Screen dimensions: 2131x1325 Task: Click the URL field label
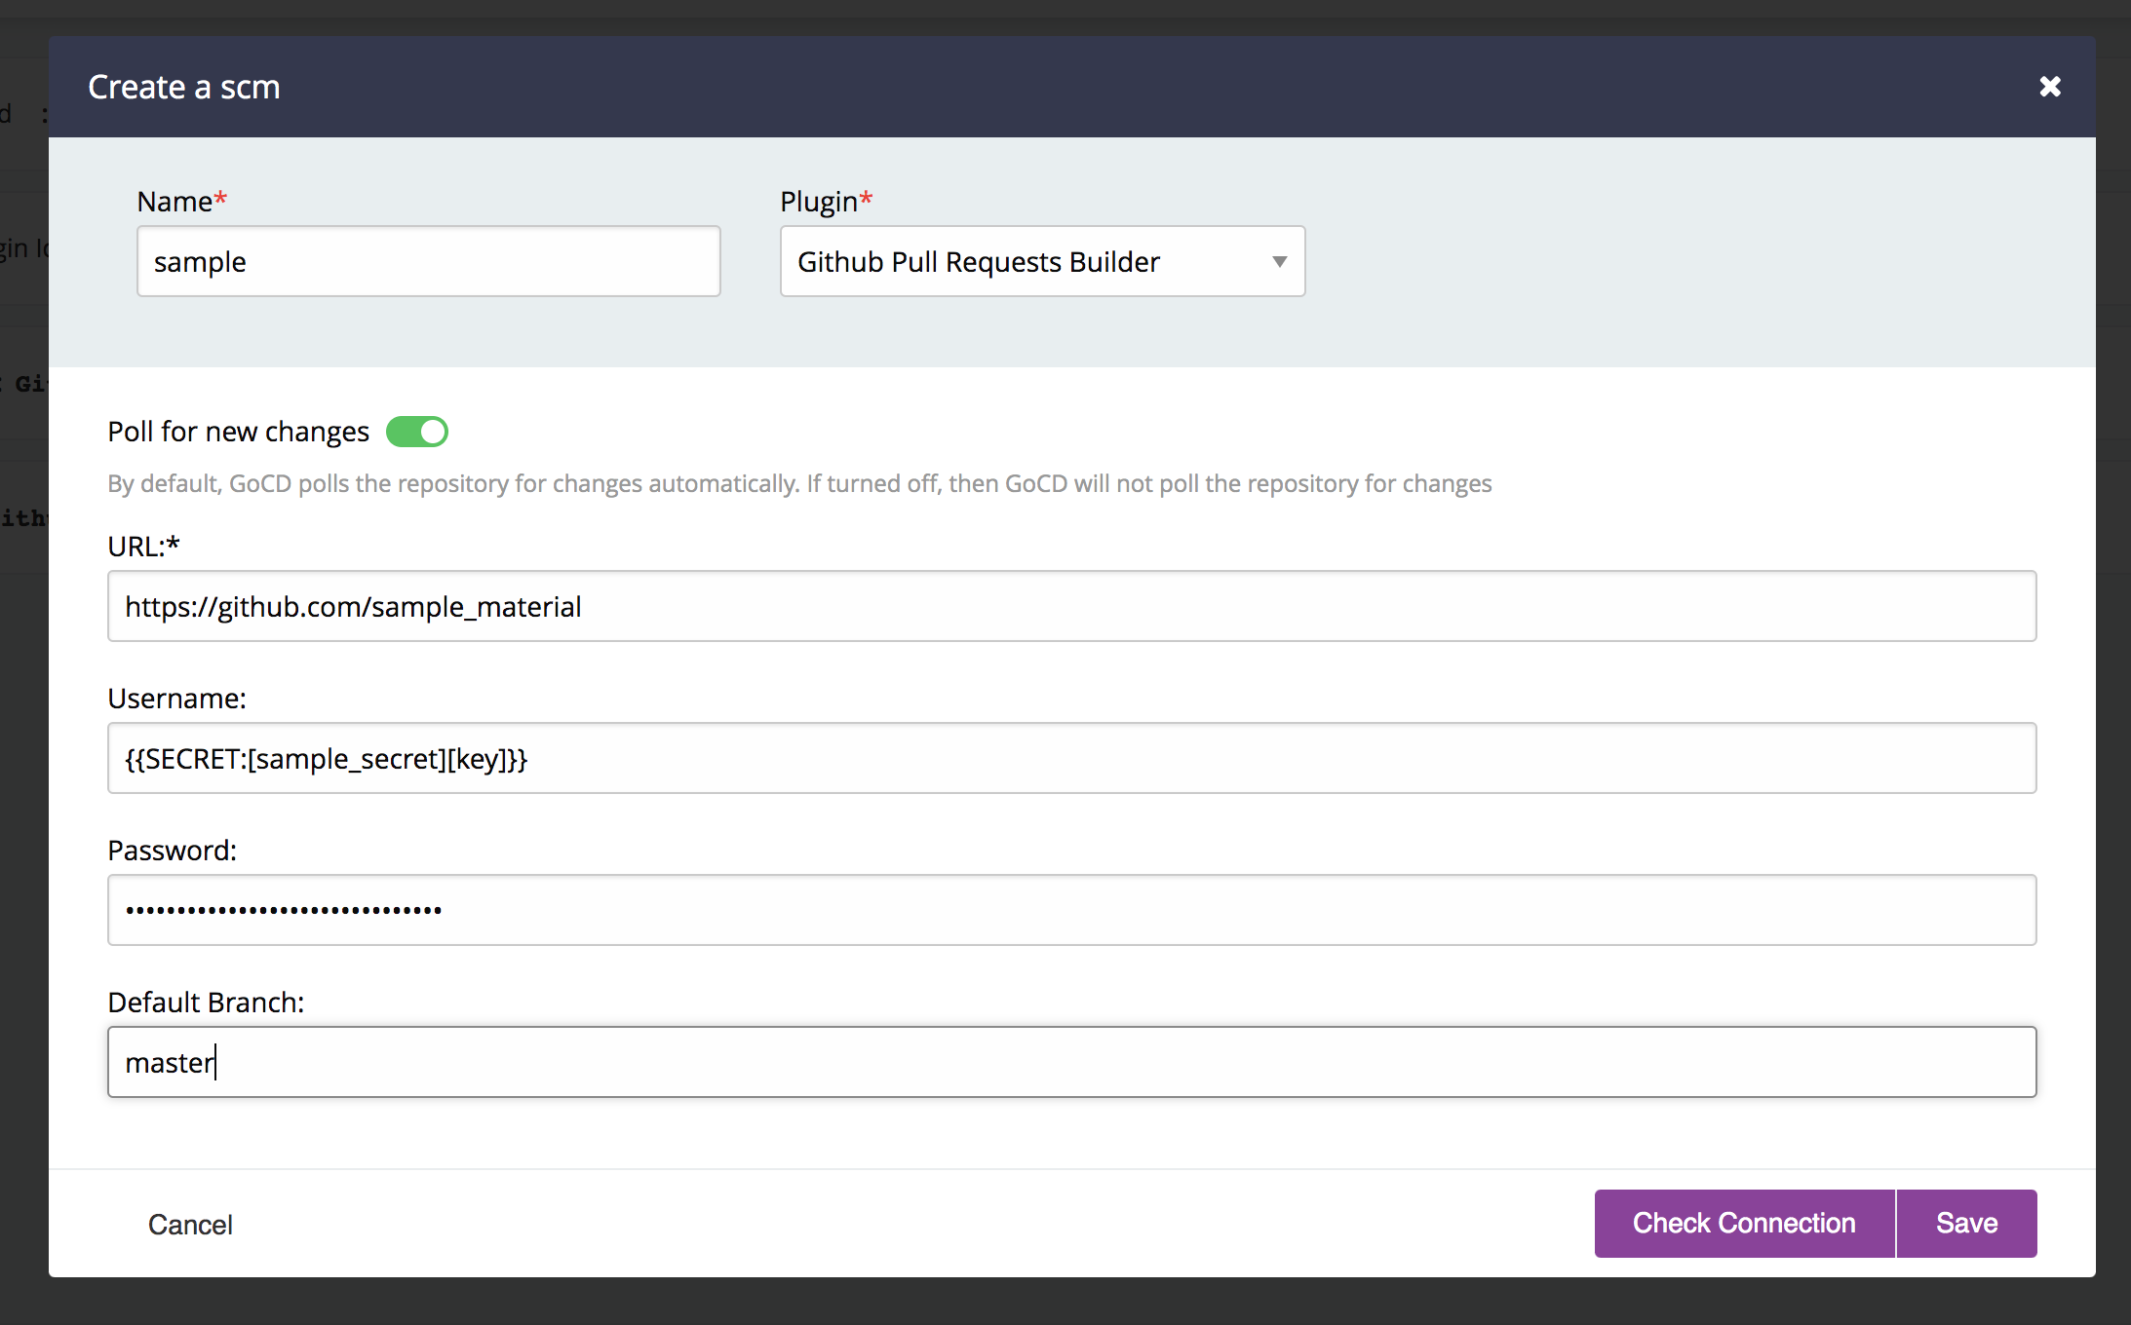point(143,547)
